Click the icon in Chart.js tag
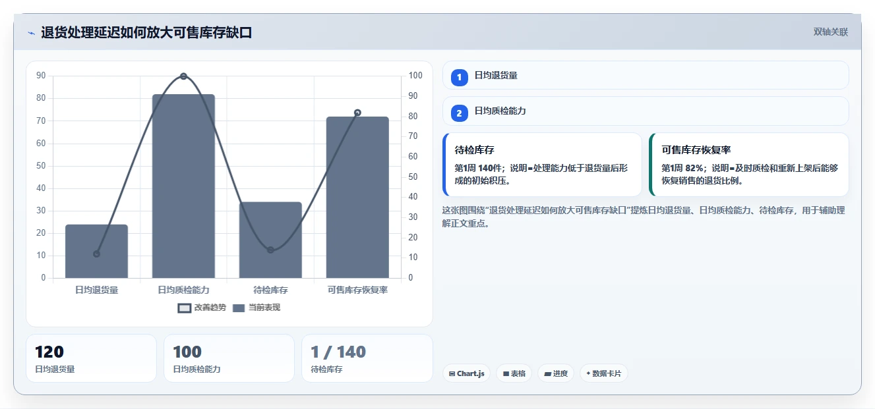The height and width of the screenshot is (409, 875). tap(452, 373)
